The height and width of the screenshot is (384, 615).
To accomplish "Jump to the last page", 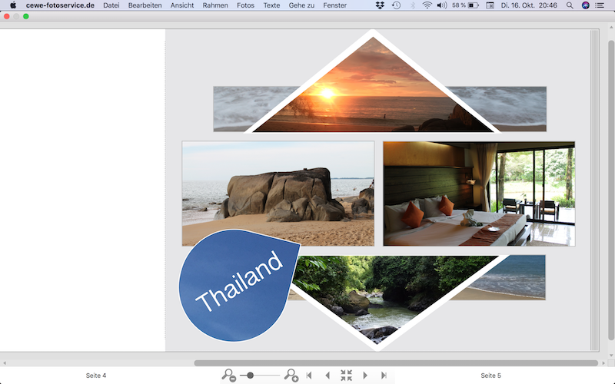I will click(384, 375).
